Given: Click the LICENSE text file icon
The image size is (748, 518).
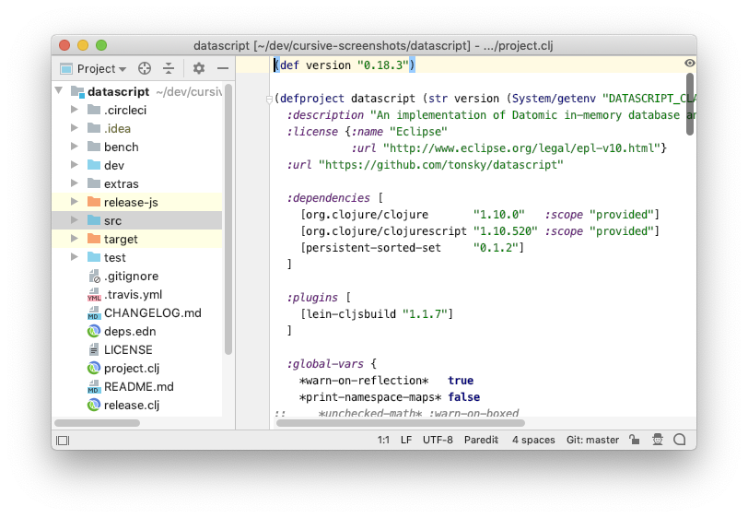Looking at the screenshot, I should pyautogui.click(x=94, y=350).
